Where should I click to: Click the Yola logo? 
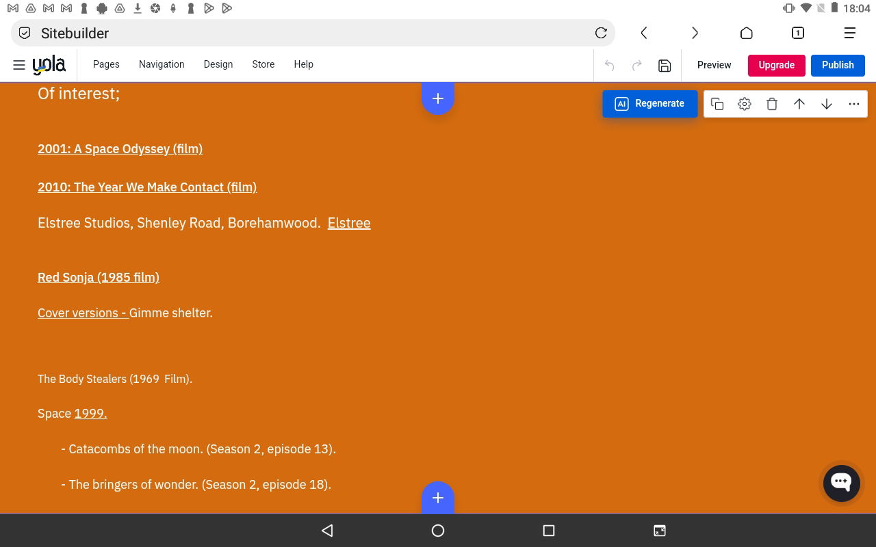click(x=49, y=64)
